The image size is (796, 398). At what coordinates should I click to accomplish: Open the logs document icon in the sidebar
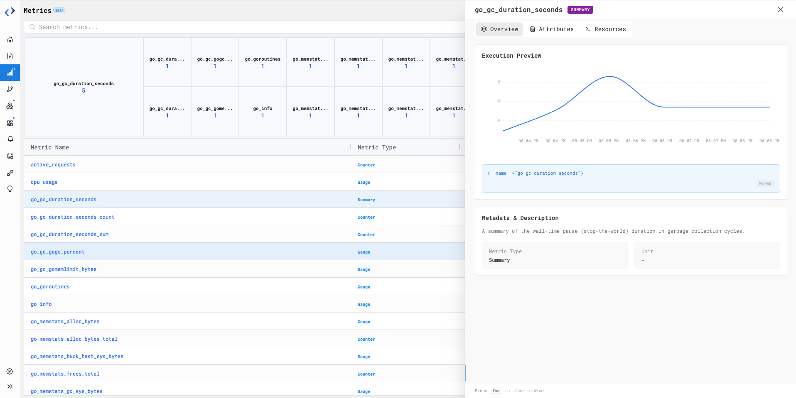tap(10, 56)
